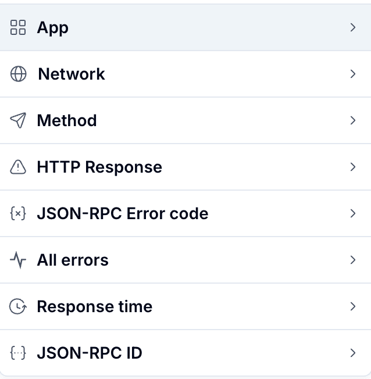
Task: Click the All errors pulse icon
Action: click(x=18, y=260)
